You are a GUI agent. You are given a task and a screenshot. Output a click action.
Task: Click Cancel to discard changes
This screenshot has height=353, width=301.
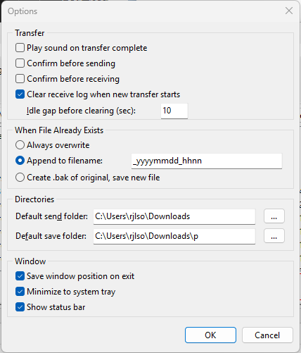[x=267, y=335]
